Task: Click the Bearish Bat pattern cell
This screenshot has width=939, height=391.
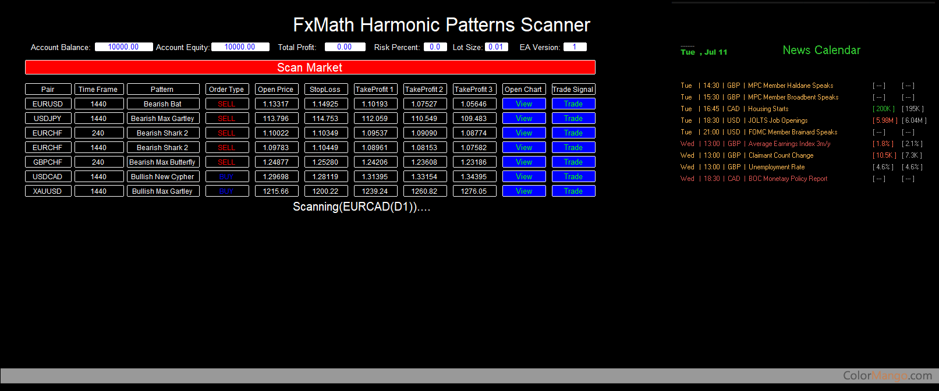Action: pos(162,104)
